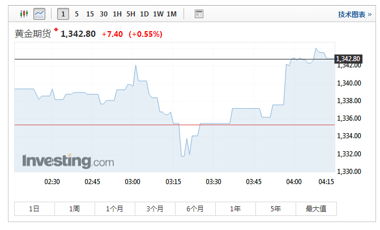Select the 1-minute interval

tap(63, 14)
